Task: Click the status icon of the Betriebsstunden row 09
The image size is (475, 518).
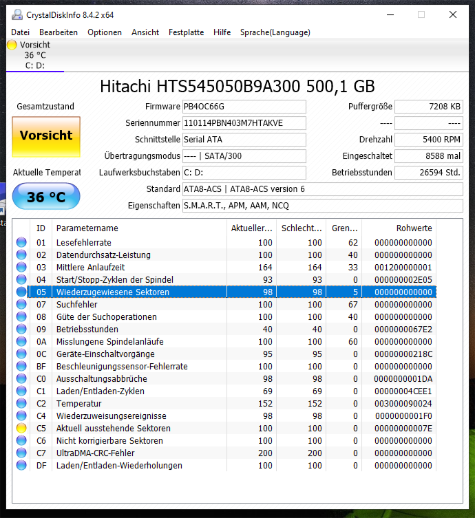Action: pos(21,329)
